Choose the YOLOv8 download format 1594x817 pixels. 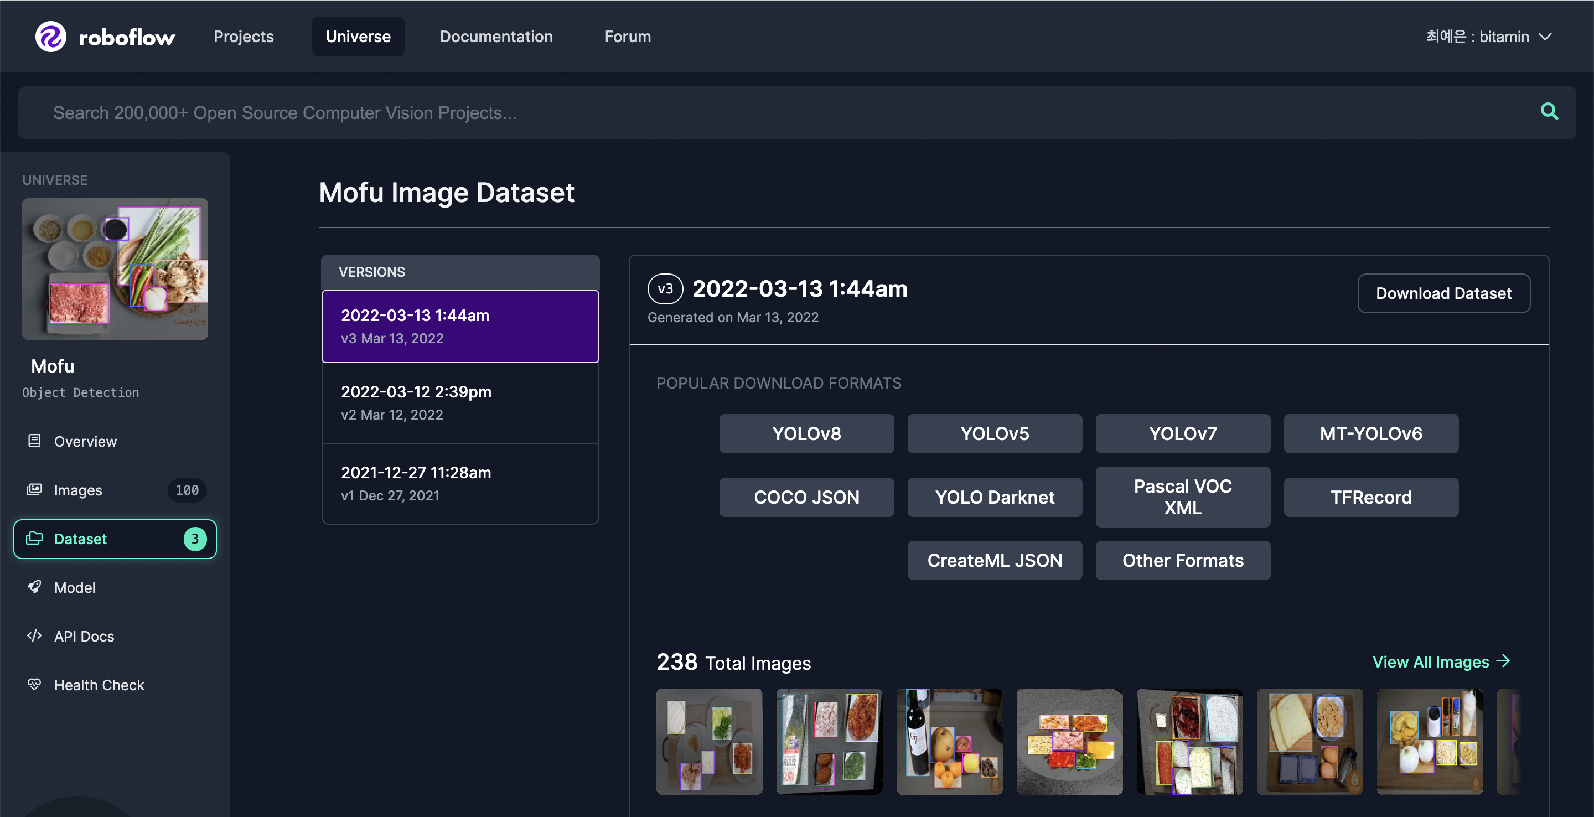[x=806, y=433]
